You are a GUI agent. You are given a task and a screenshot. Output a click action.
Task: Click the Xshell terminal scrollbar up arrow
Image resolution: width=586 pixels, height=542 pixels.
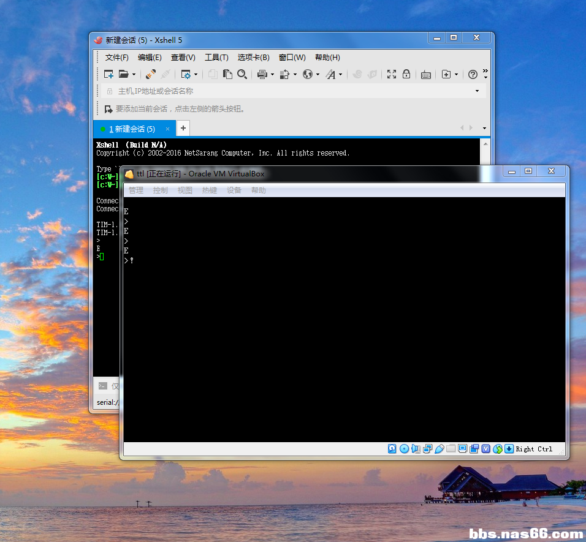pyautogui.click(x=485, y=144)
